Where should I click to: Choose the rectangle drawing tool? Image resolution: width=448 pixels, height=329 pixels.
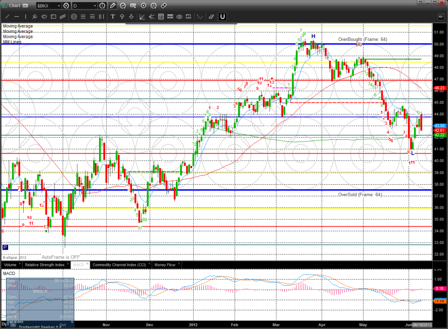54,17
